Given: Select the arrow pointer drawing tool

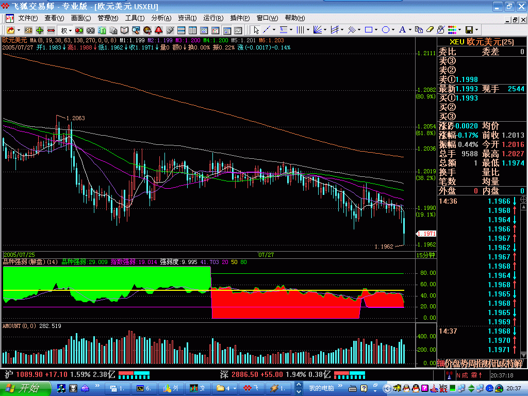Looking at the screenshot, I should point(256,30).
